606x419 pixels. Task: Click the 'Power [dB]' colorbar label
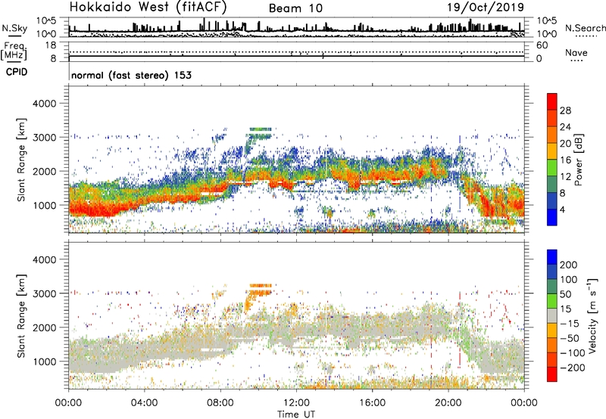tap(578, 160)
